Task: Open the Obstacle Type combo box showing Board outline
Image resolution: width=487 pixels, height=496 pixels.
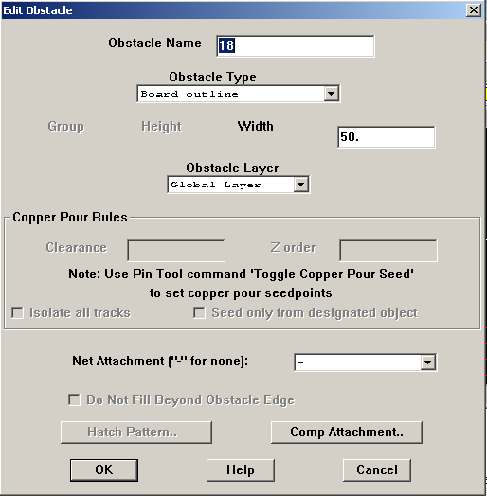Action: [x=239, y=94]
